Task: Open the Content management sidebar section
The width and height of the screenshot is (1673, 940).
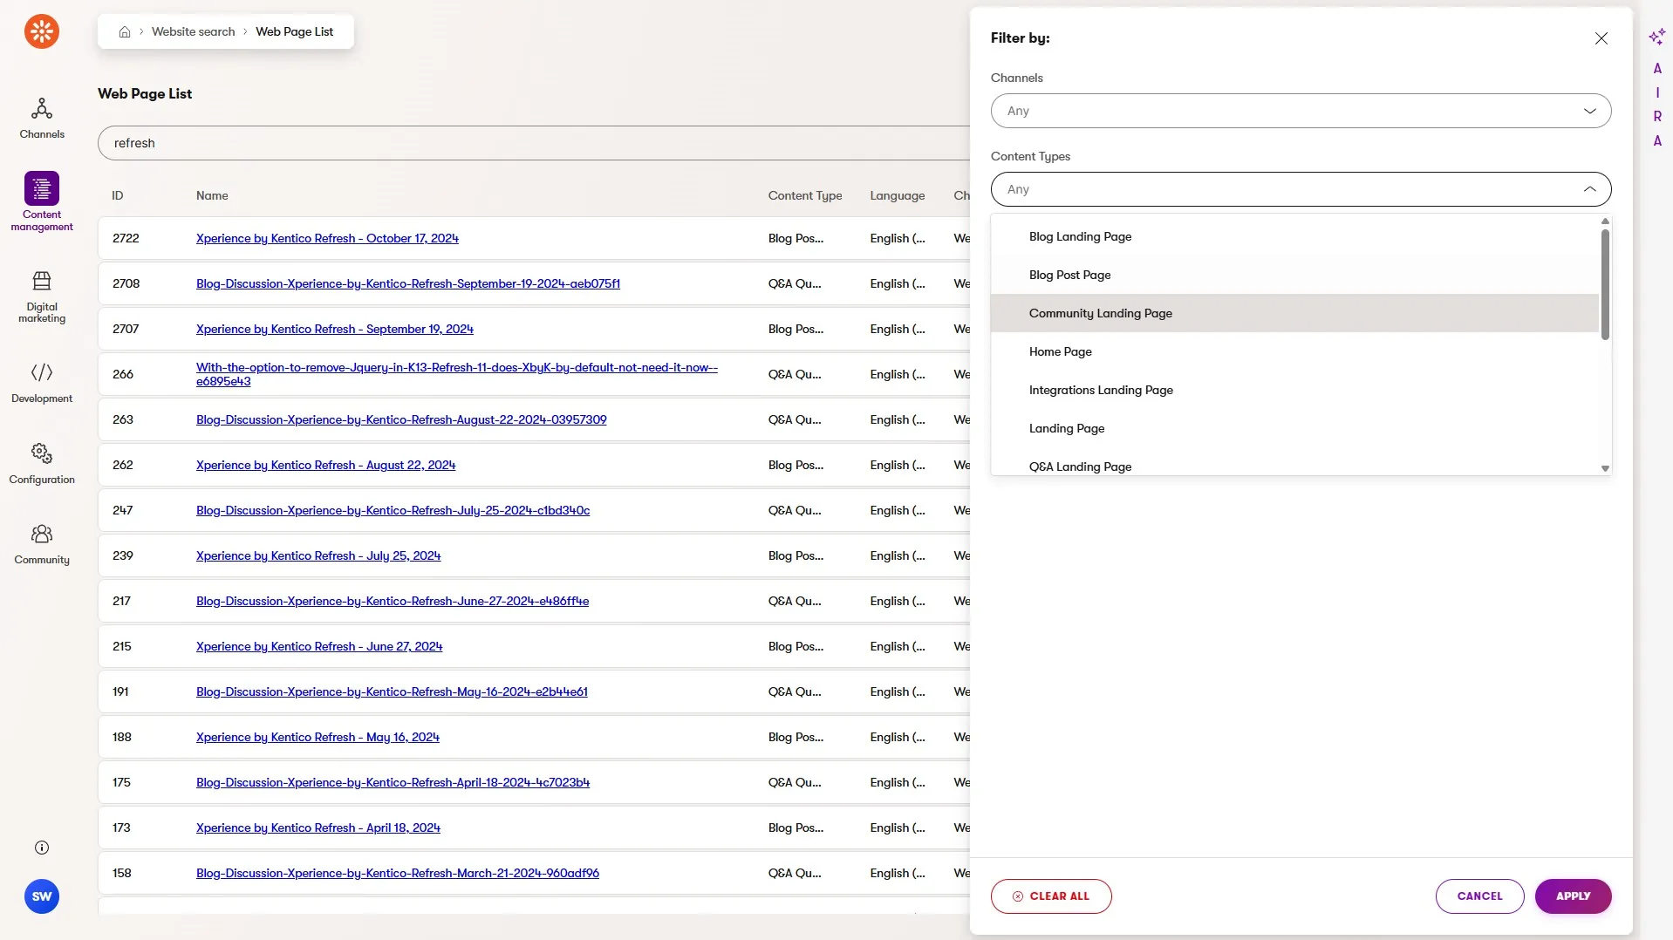Action: [x=42, y=202]
